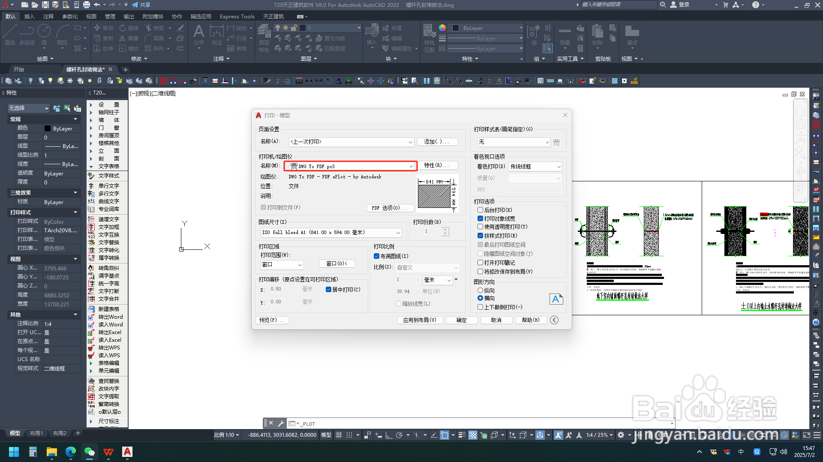This screenshot has width=823, height=462.
Task: Toggle the grid display in status bar
Action: point(339,435)
